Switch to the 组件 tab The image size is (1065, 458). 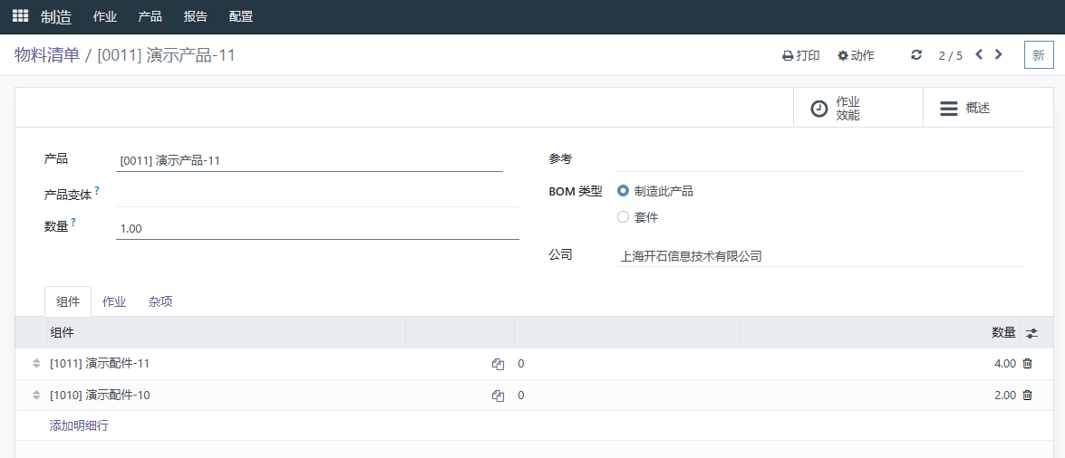(x=68, y=302)
